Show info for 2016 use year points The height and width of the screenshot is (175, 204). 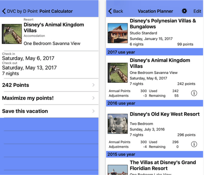point(194,144)
